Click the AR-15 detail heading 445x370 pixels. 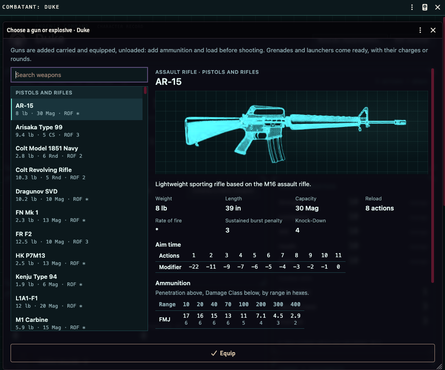tap(168, 82)
